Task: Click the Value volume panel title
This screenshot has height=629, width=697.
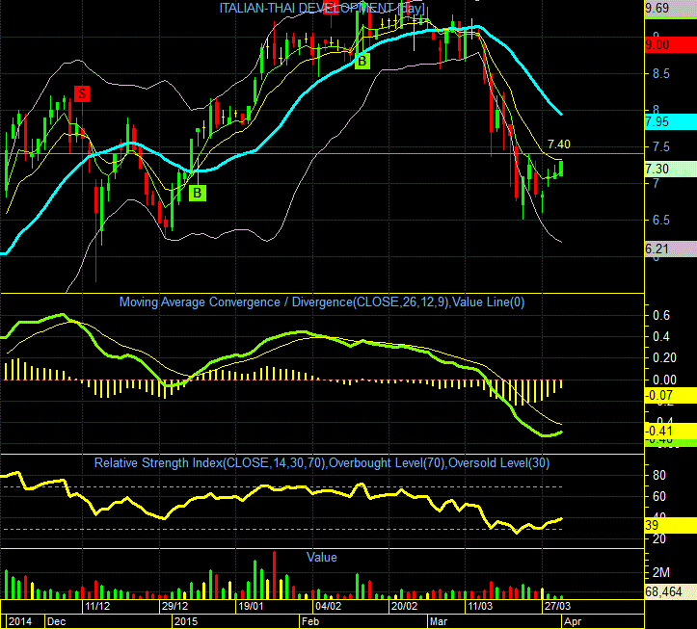Action: pos(322,557)
